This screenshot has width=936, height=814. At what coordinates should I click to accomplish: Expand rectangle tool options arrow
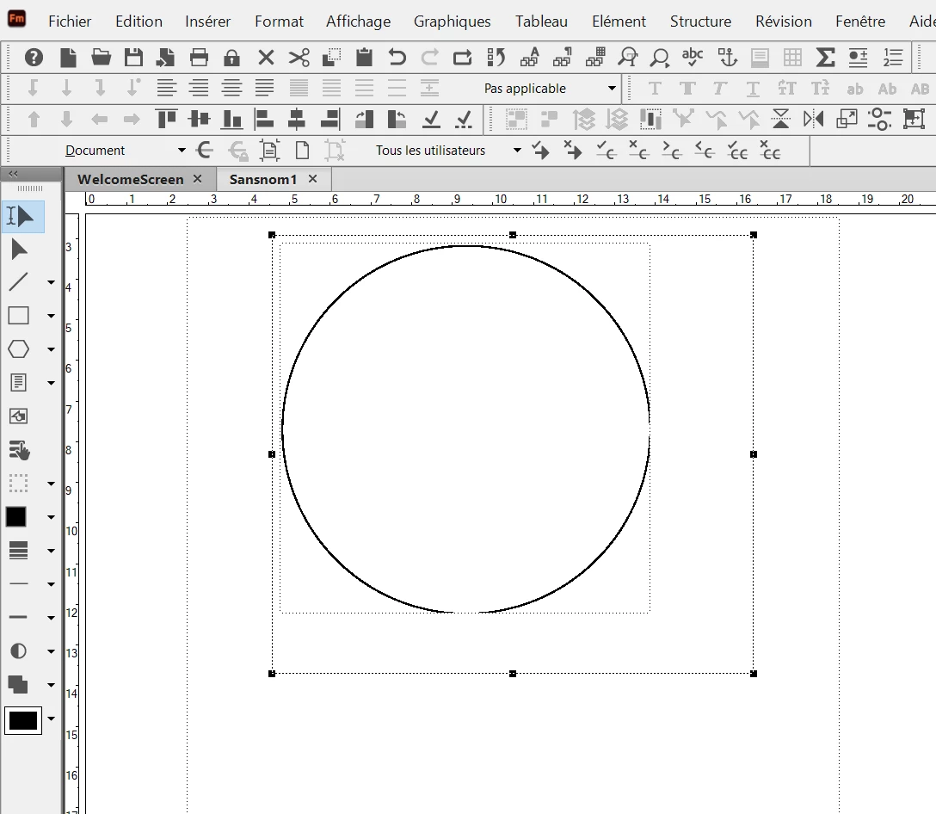[x=52, y=316]
